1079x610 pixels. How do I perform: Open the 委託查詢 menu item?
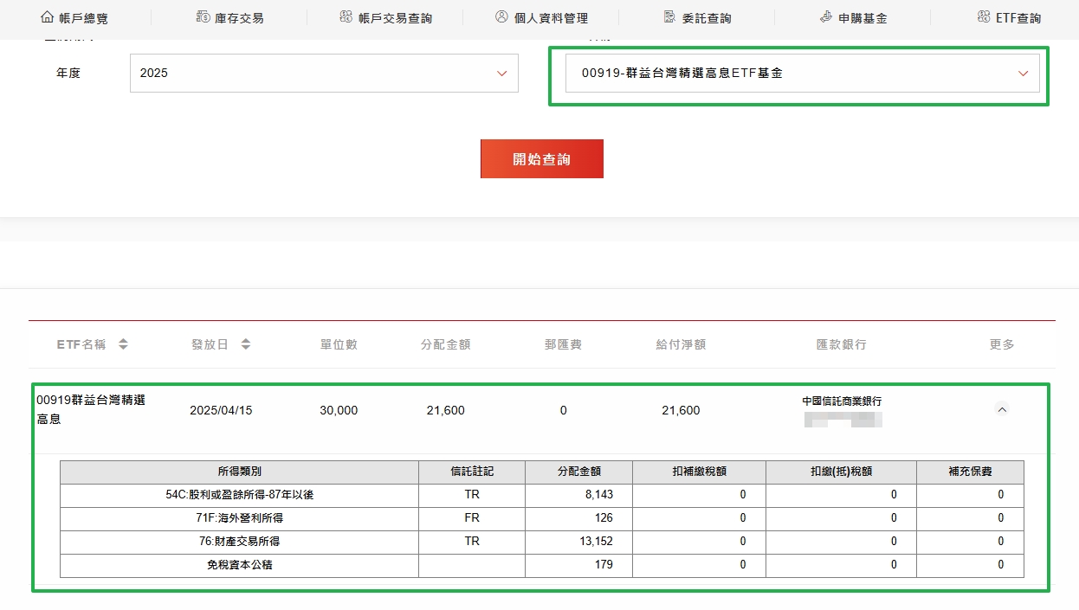(x=707, y=18)
